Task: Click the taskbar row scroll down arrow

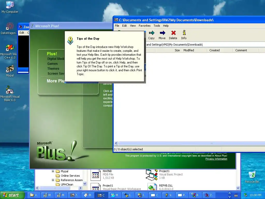Action: coord(230,197)
